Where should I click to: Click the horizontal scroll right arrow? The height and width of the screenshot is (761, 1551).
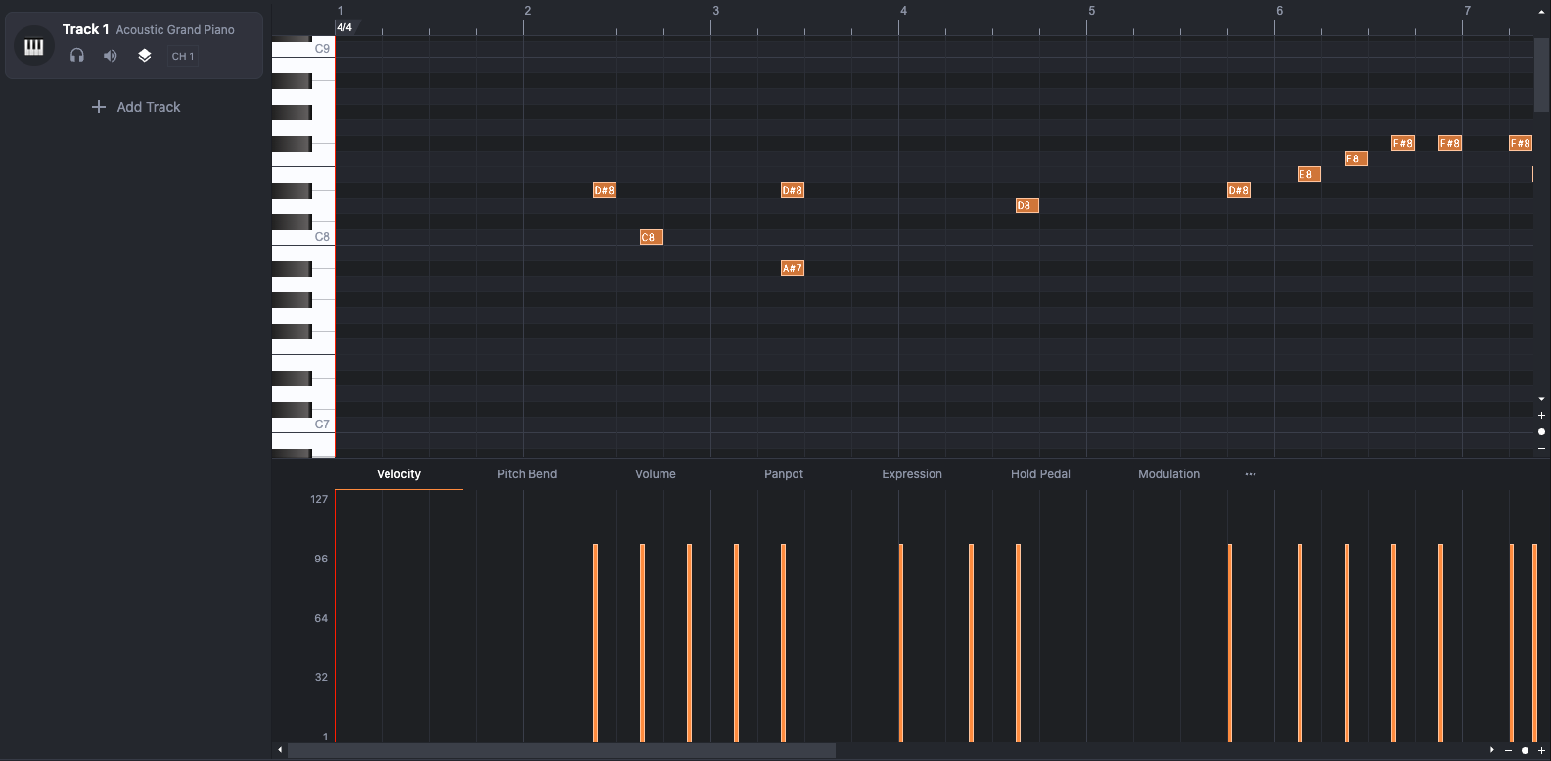(x=1492, y=750)
